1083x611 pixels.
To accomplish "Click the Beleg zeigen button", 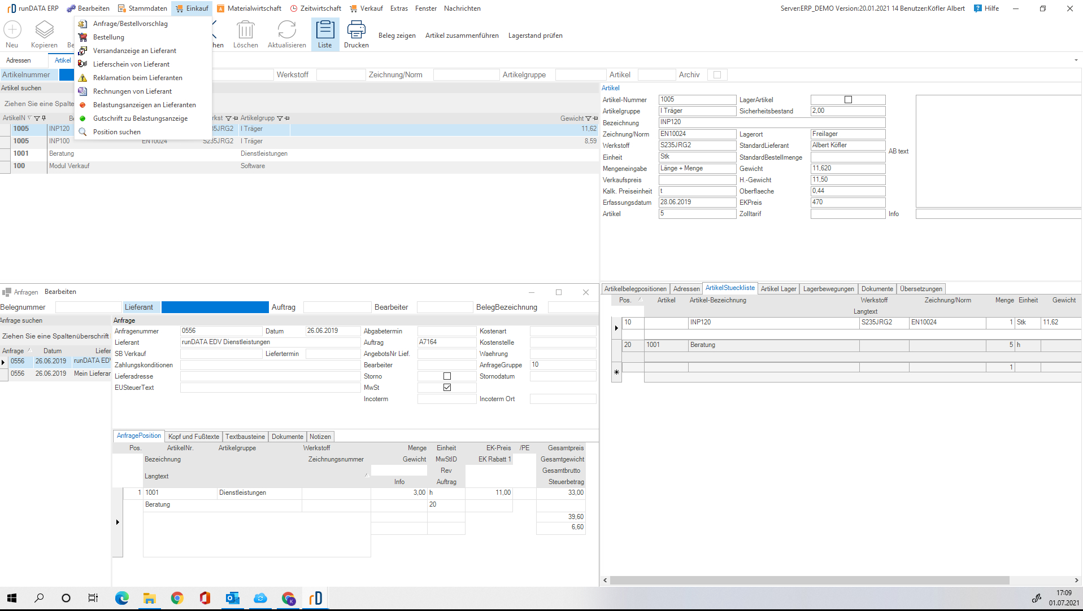I will pos(397,36).
